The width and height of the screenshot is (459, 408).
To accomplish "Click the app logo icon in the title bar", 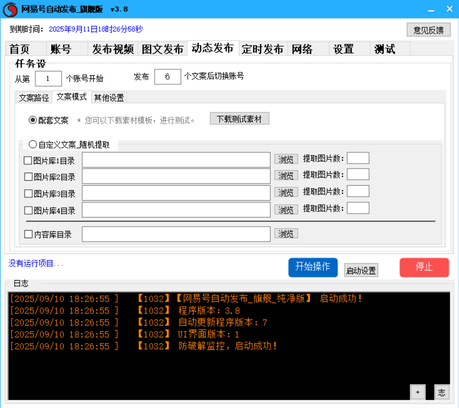I will 10,10.
